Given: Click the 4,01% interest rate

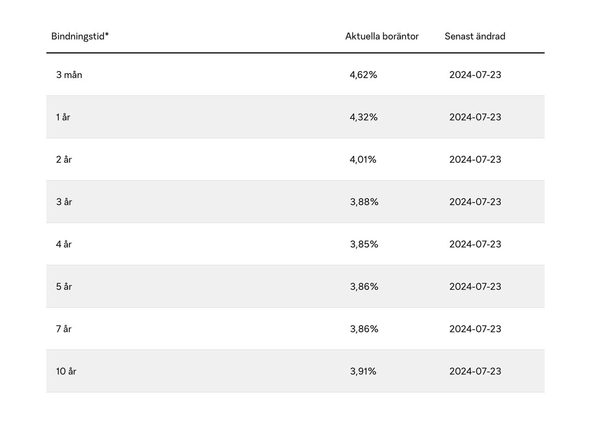Looking at the screenshot, I should [x=363, y=159].
